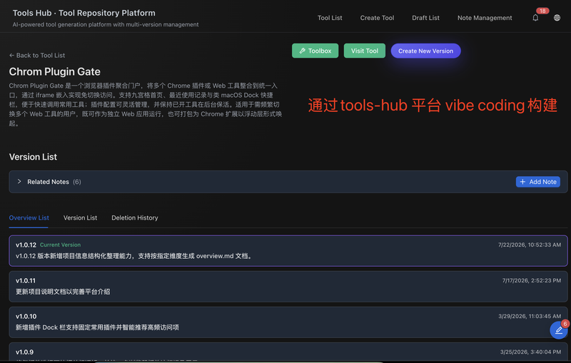Click the red notification count badge

point(542,11)
